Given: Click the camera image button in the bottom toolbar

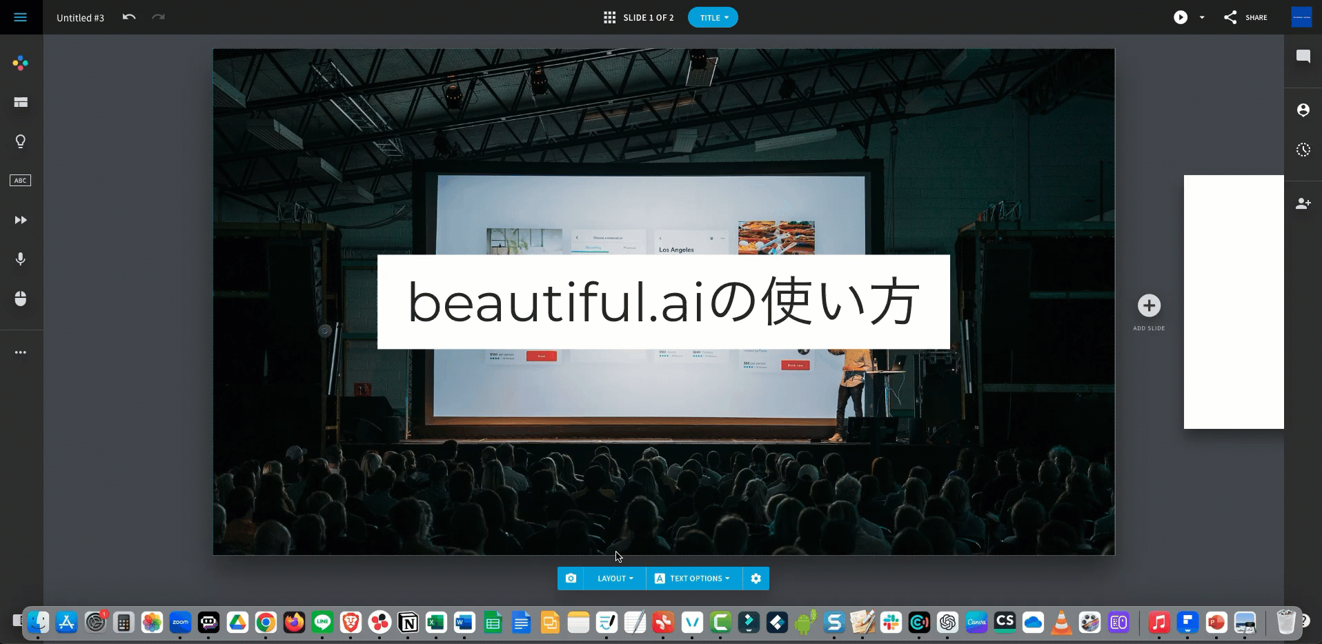Looking at the screenshot, I should tap(571, 578).
